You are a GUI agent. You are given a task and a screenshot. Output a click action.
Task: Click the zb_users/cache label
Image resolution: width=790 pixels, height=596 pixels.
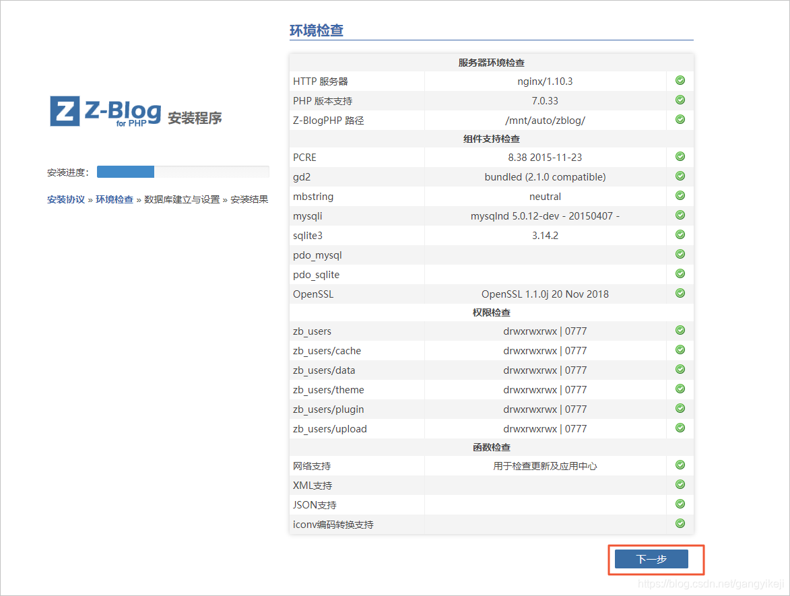pyautogui.click(x=327, y=351)
